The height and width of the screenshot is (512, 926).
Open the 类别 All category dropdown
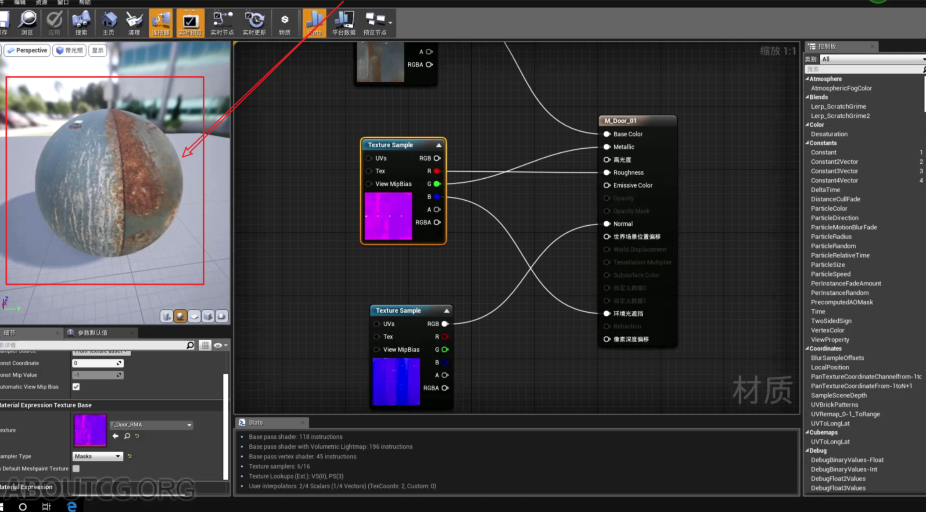coord(871,59)
